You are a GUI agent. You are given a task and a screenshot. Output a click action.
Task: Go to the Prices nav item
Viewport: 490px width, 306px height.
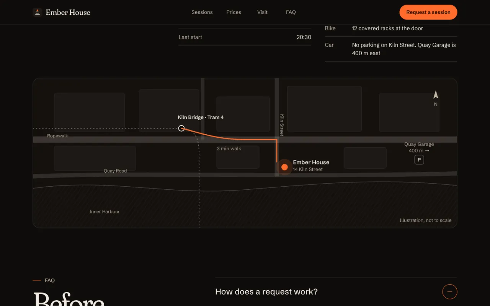[x=234, y=12]
